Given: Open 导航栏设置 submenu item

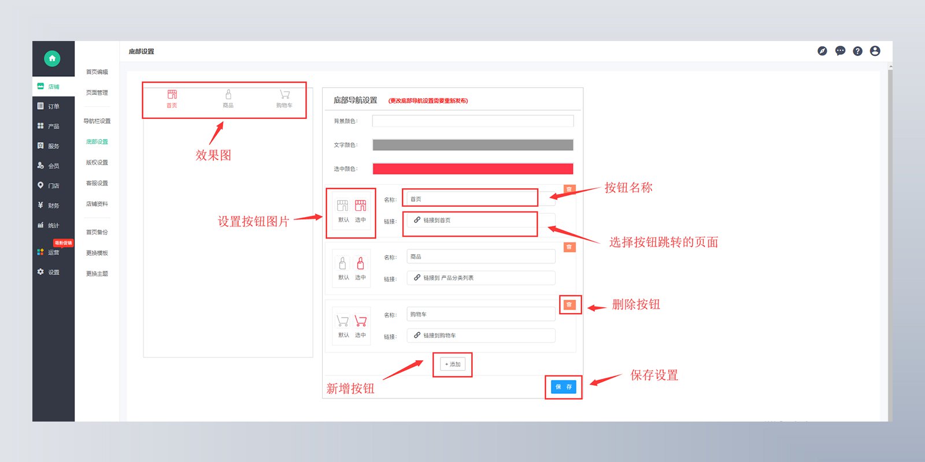Looking at the screenshot, I should click(x=97, y=121).
